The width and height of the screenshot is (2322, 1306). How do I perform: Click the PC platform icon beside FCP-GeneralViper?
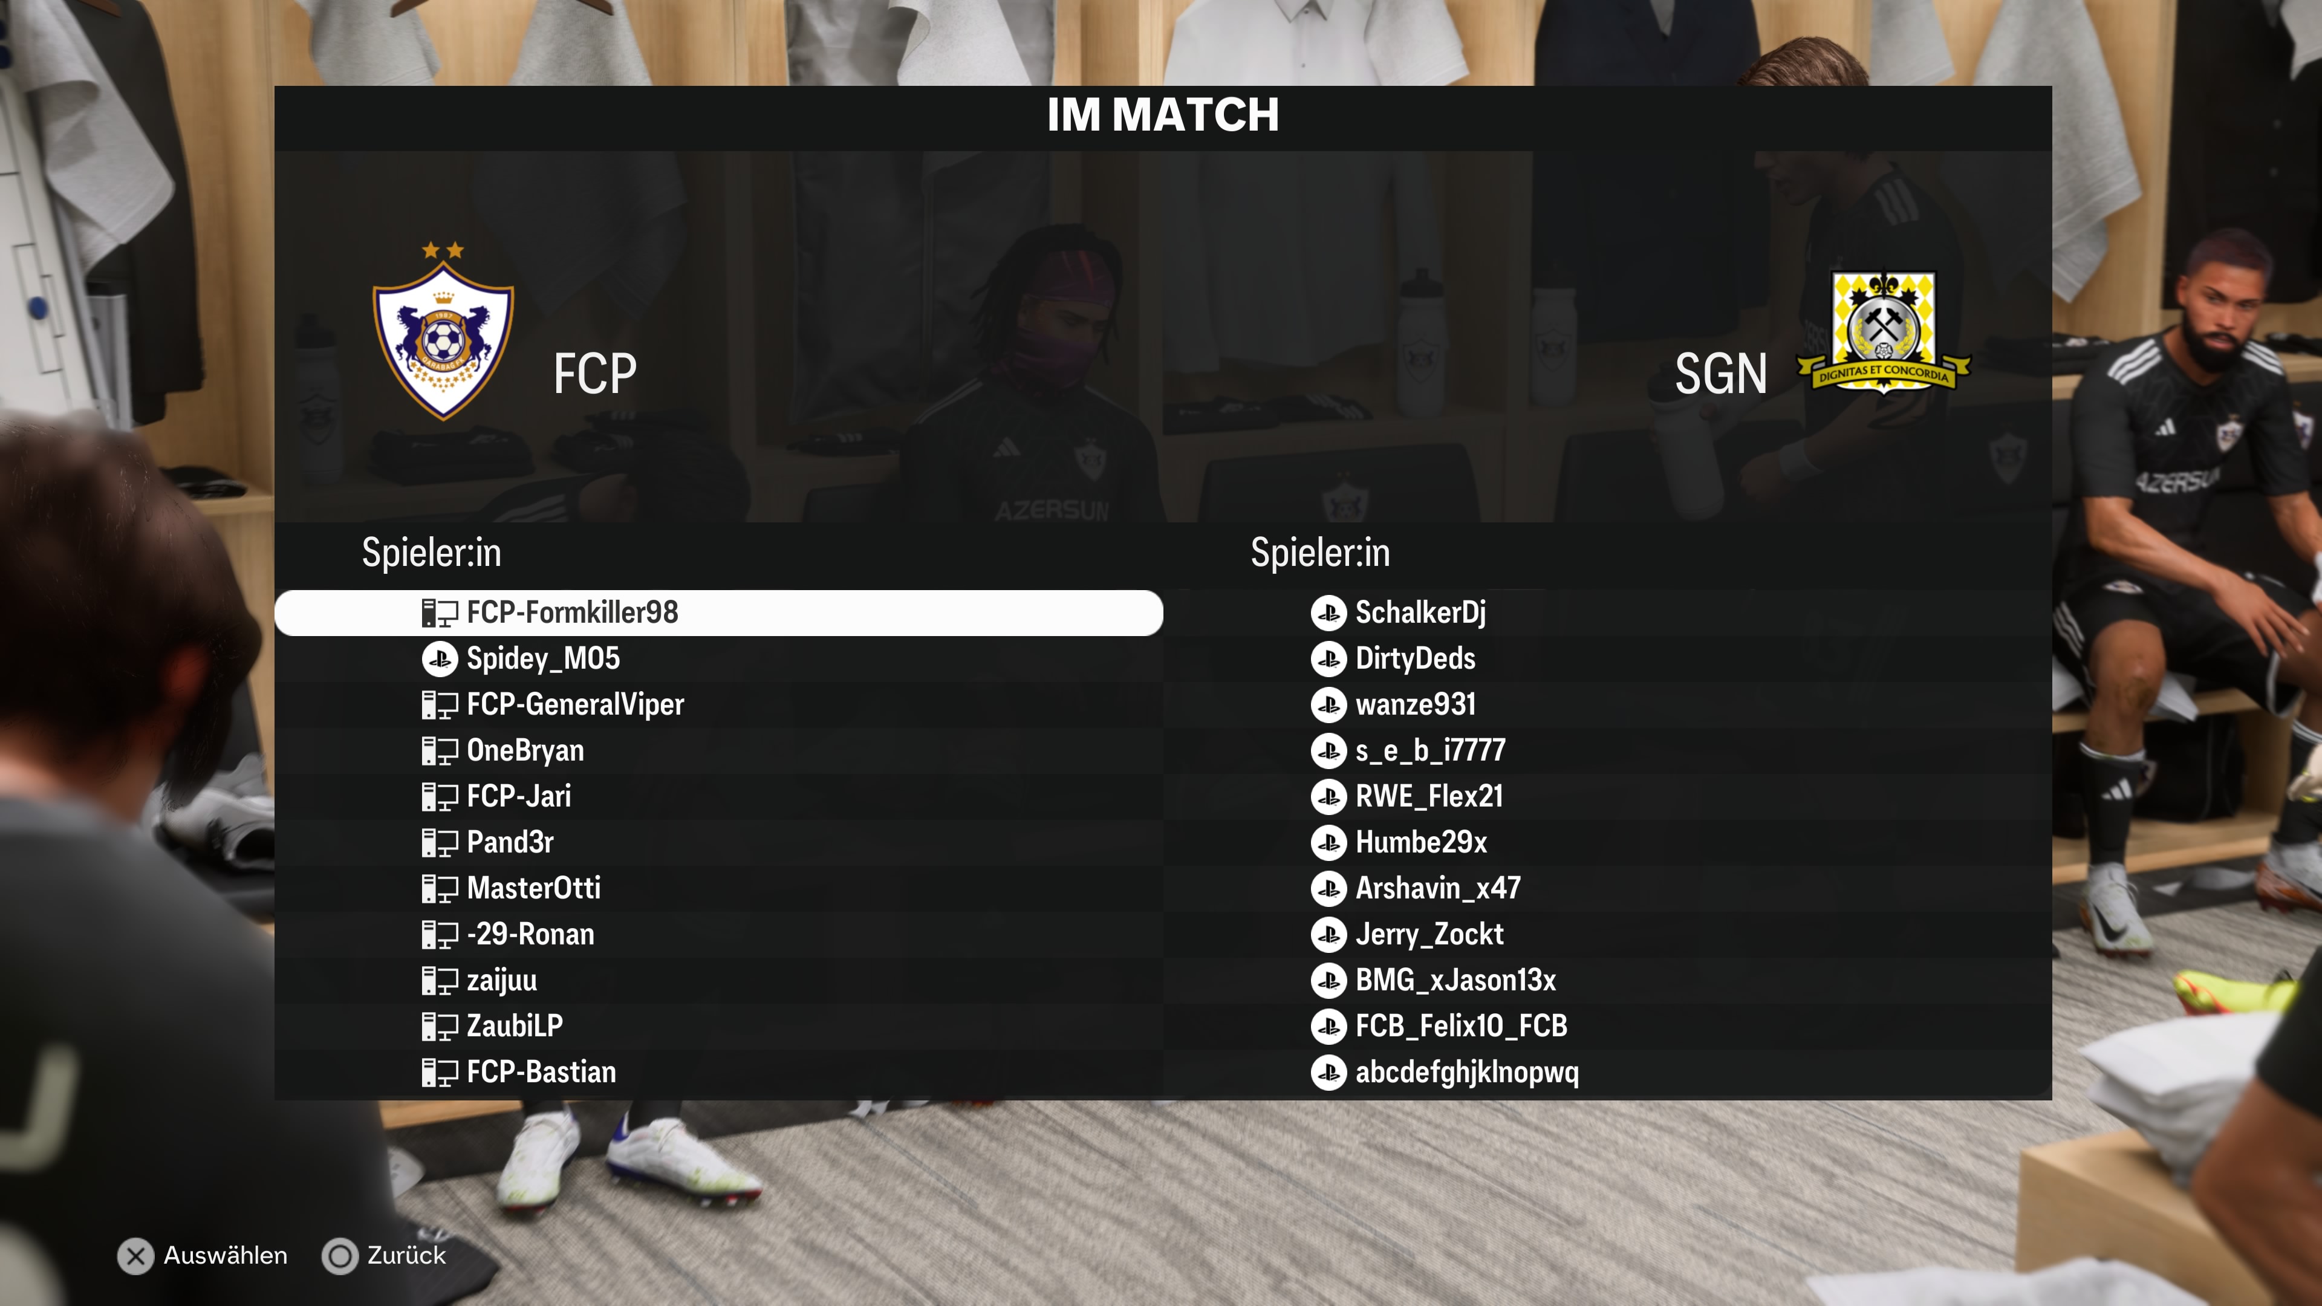pos(440,705)
